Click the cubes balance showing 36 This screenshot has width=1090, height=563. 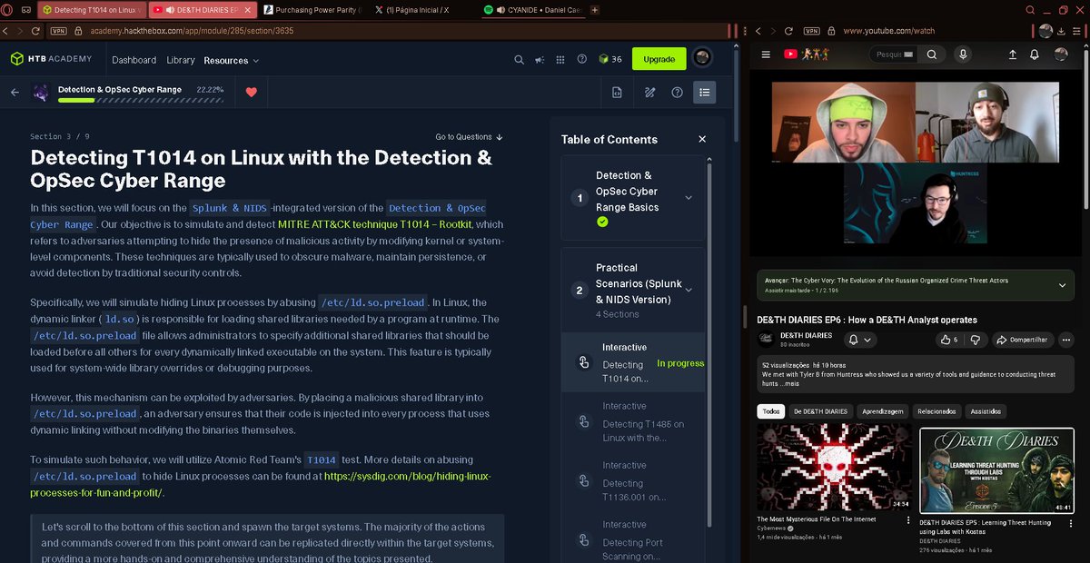(x=609, y=60)
